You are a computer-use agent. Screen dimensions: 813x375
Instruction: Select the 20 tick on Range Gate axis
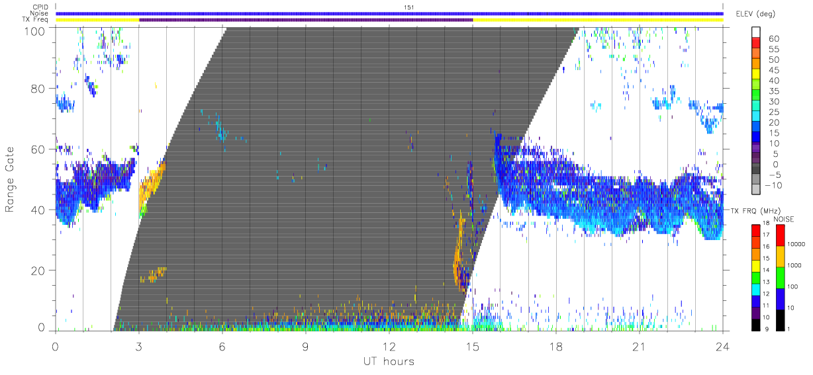(38, 271)
